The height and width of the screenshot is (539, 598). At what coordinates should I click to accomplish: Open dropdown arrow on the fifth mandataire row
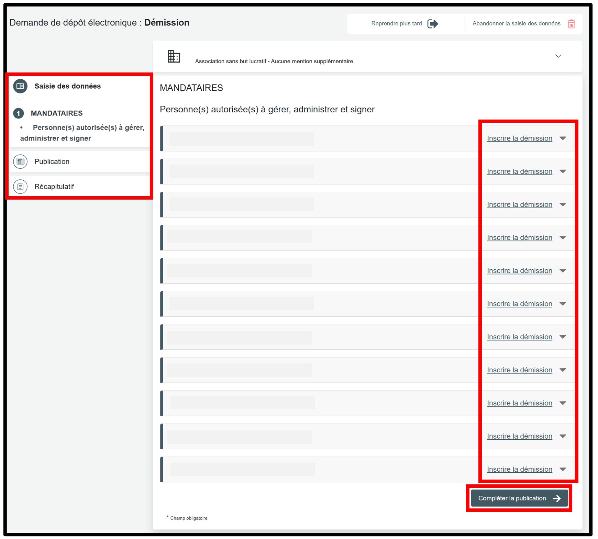(563, 271)
